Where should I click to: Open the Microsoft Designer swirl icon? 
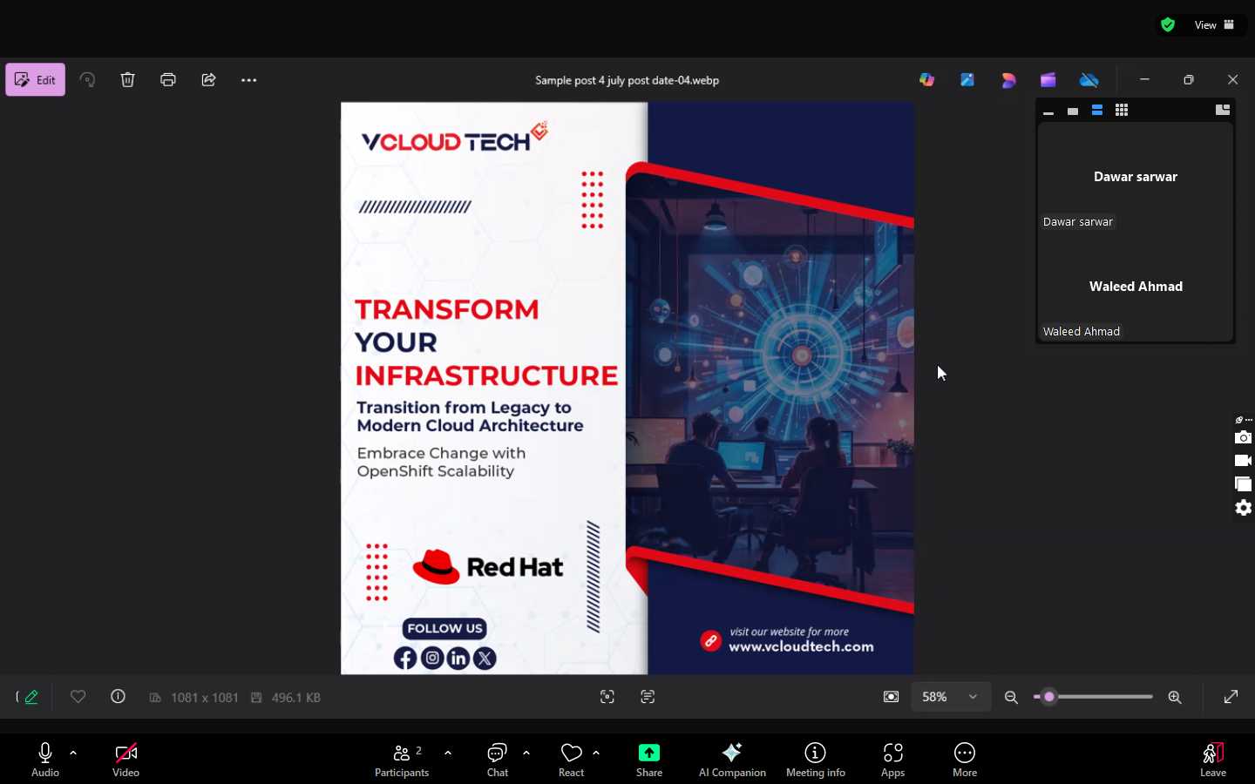tap(1008, 80)
